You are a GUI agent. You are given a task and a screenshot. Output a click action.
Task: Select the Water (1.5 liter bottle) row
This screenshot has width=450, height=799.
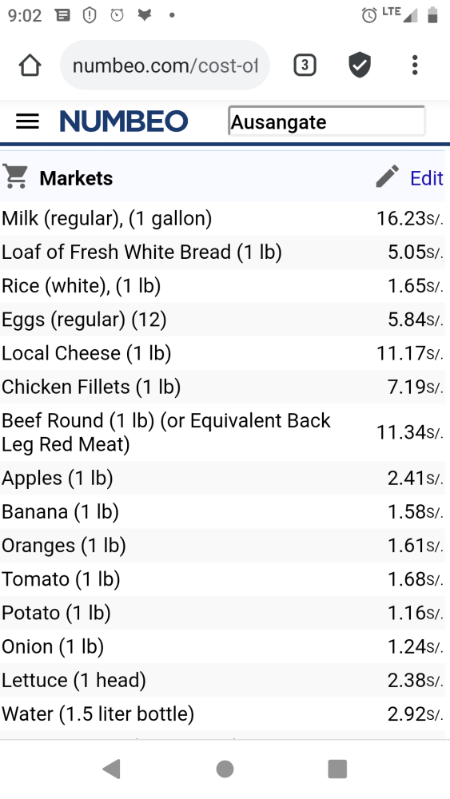coord(222,714)
